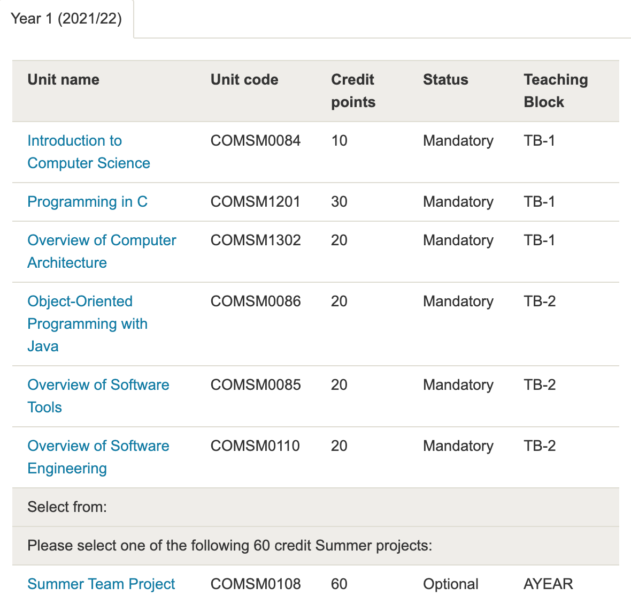Click the Select from row in the table

(x=67, y=507)
